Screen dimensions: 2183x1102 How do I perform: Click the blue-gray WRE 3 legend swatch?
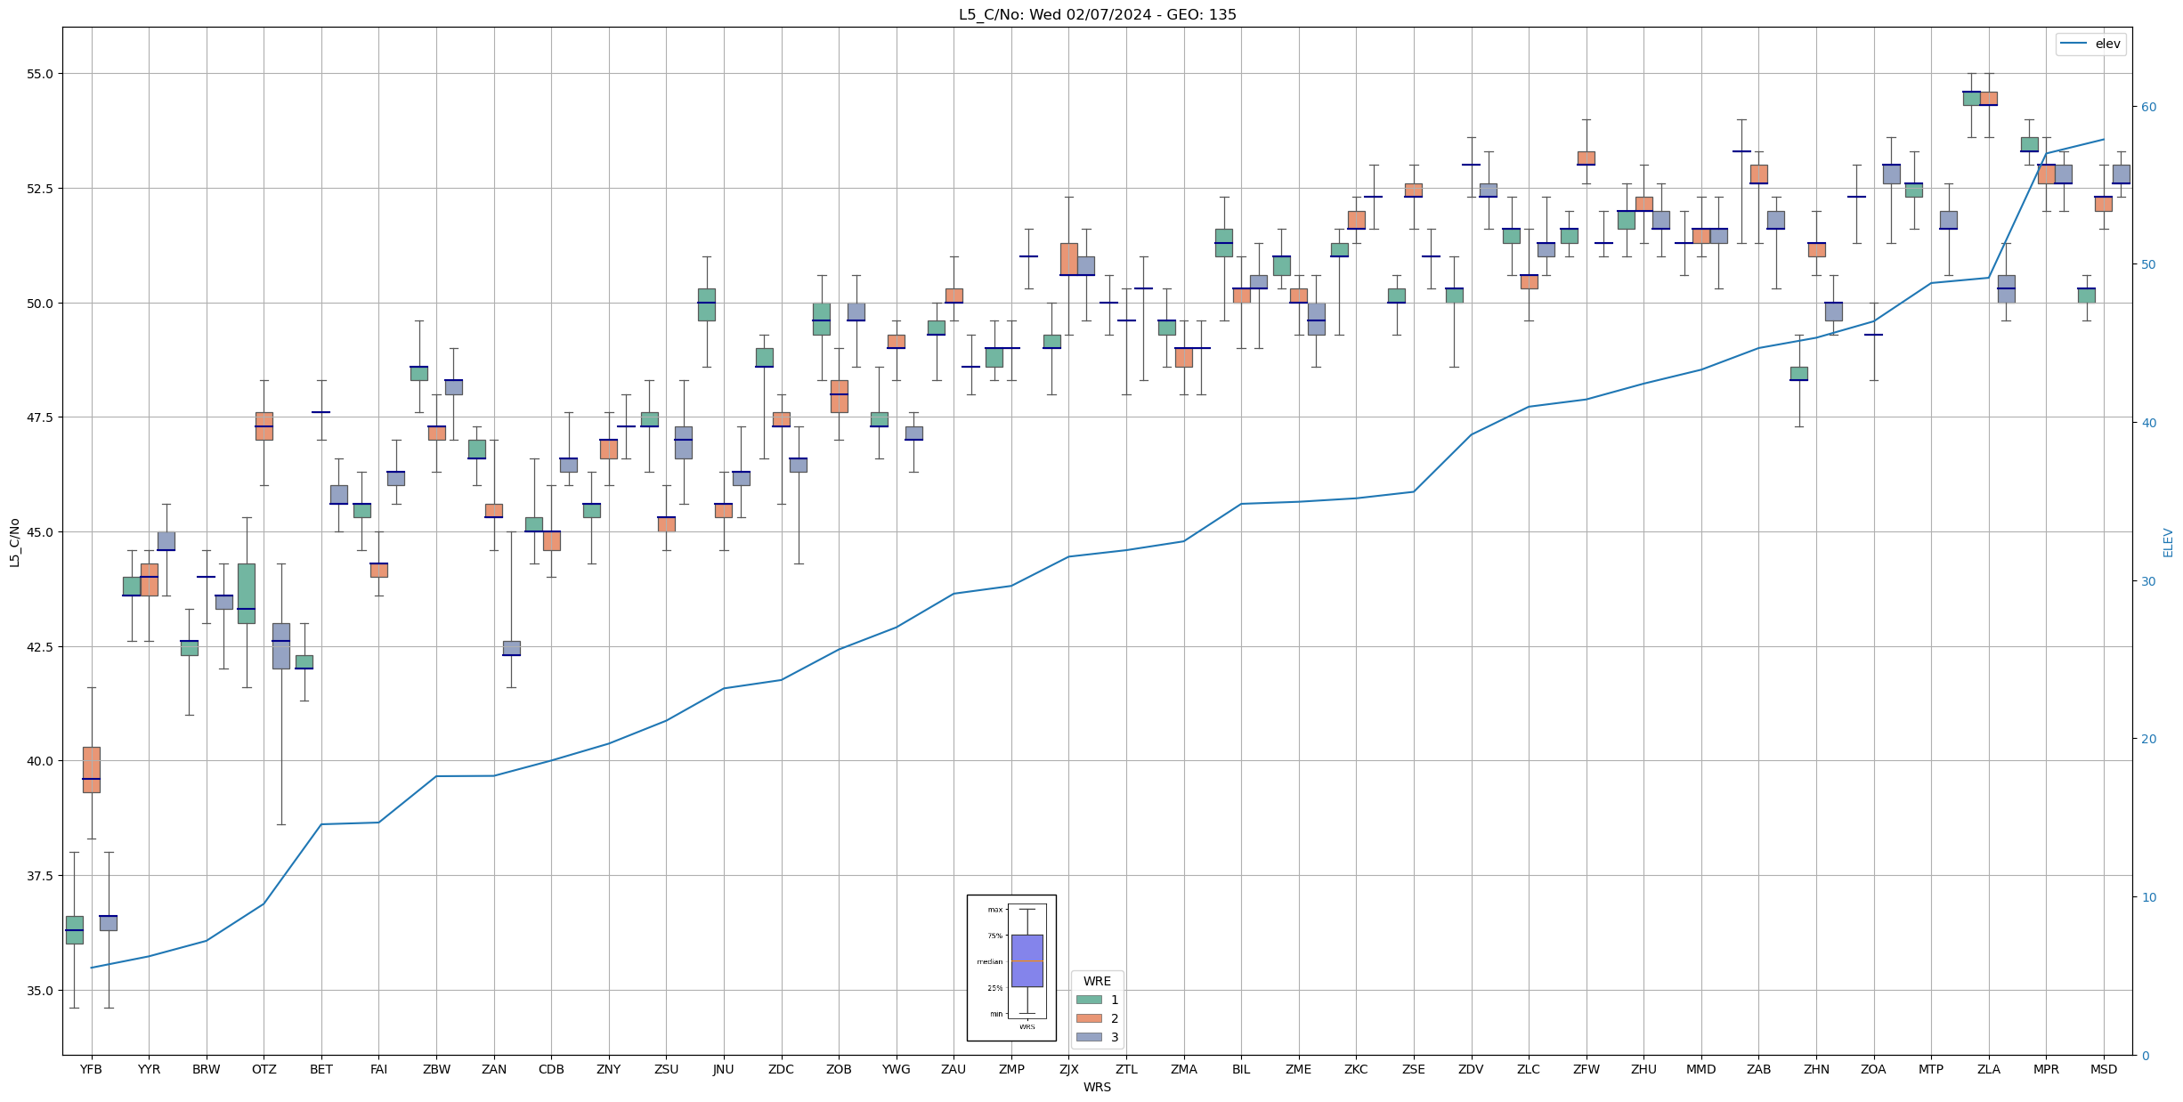(x=1088, y=1037)
